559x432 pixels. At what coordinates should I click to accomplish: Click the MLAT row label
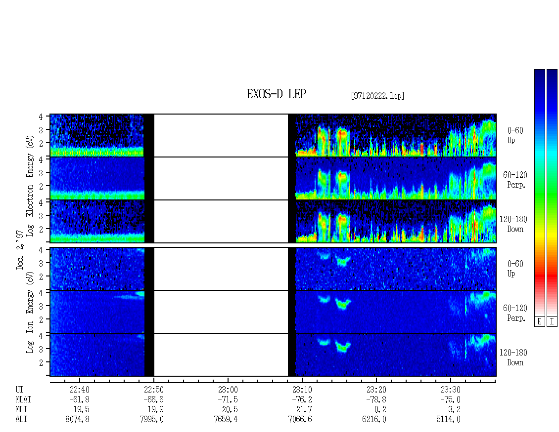[x=23, y=399]
